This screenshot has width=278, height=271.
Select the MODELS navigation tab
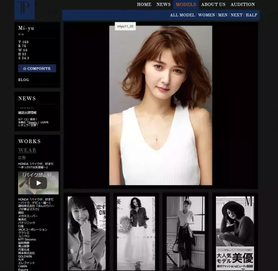186,5
